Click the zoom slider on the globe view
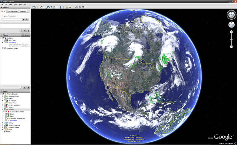Screen dimensions: 237x145 231,39
